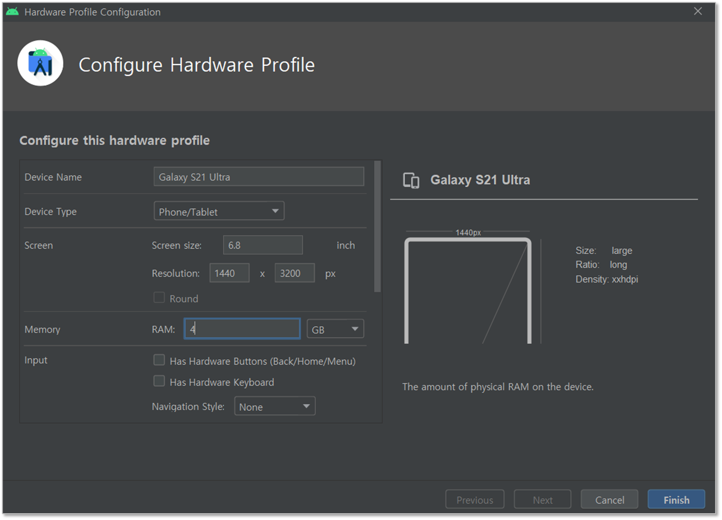Click the Next button
The image size is (722, 520).
point(542,500)
